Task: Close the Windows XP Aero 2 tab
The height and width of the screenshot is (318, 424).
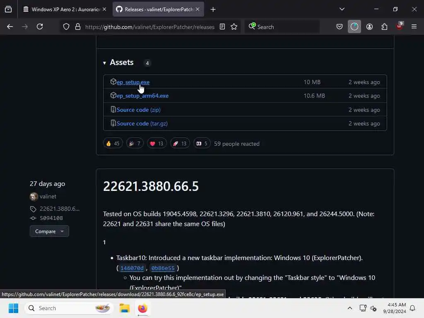Action: click(x=104, y=9)
